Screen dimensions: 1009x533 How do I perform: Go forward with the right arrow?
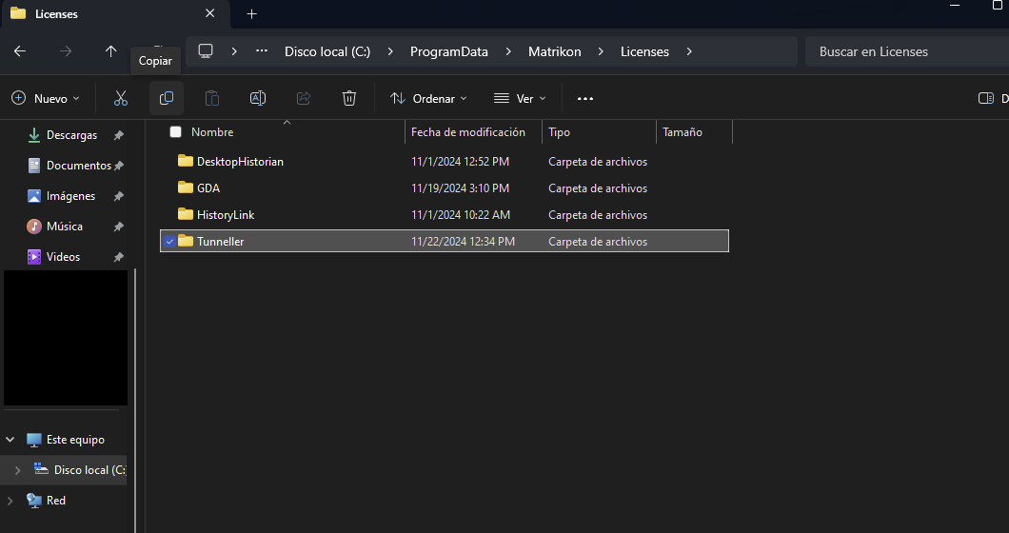pyautogui.click(x=66, y=51)
